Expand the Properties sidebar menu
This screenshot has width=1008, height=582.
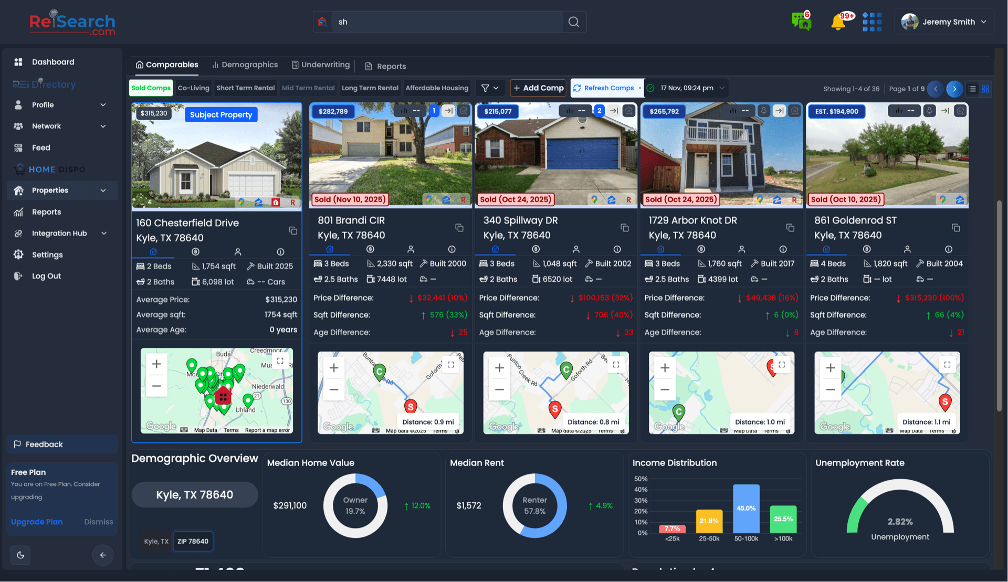click(62, 190)
